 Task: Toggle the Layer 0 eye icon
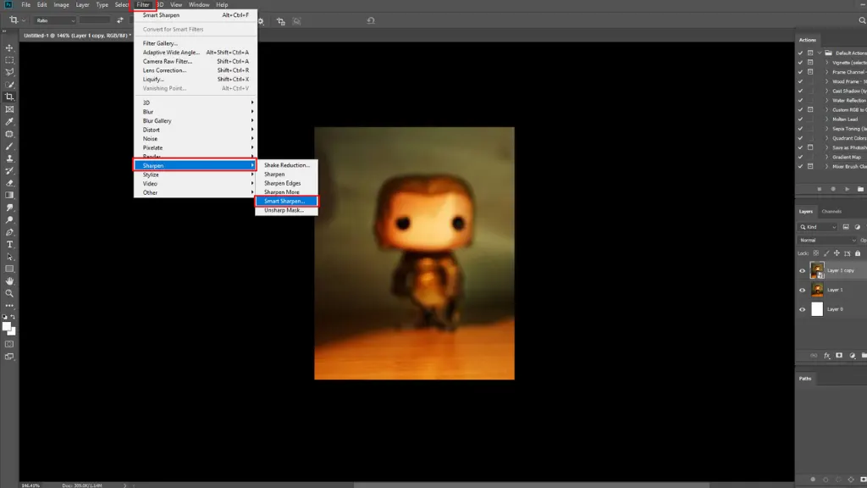803,309
